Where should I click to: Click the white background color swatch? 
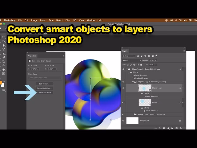[3, 86]
